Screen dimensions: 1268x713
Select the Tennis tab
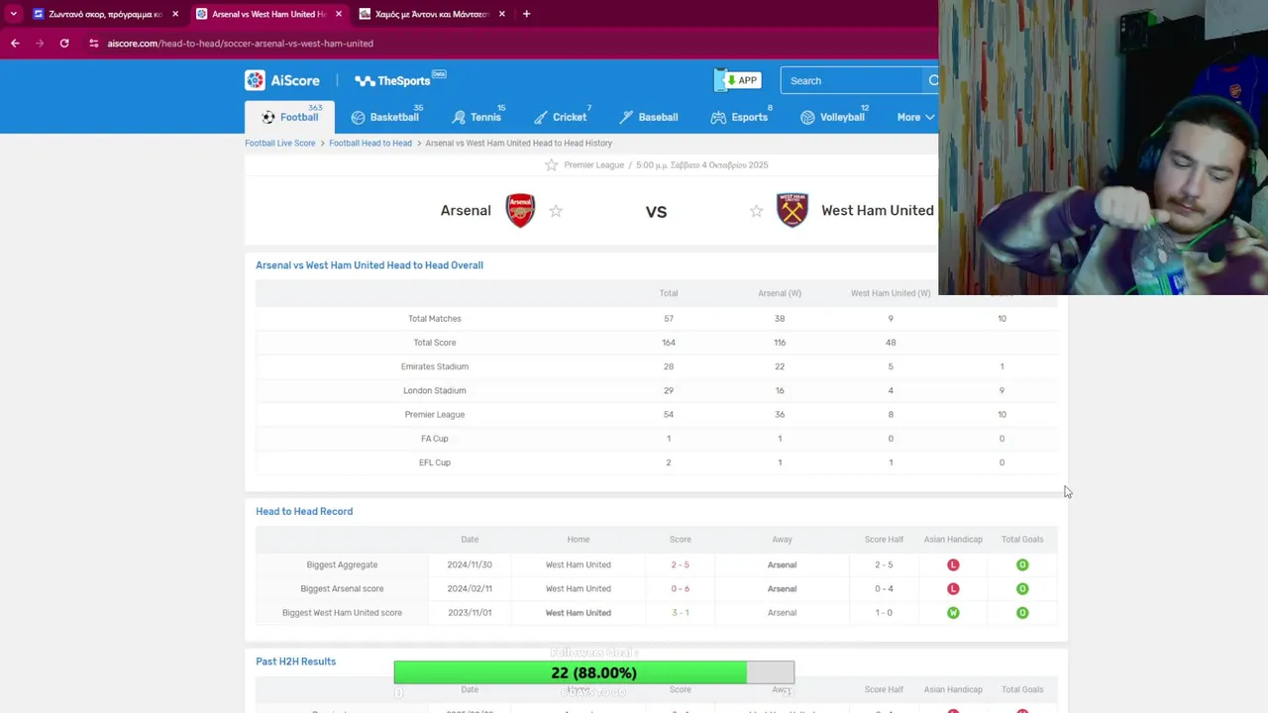(476, 117)
